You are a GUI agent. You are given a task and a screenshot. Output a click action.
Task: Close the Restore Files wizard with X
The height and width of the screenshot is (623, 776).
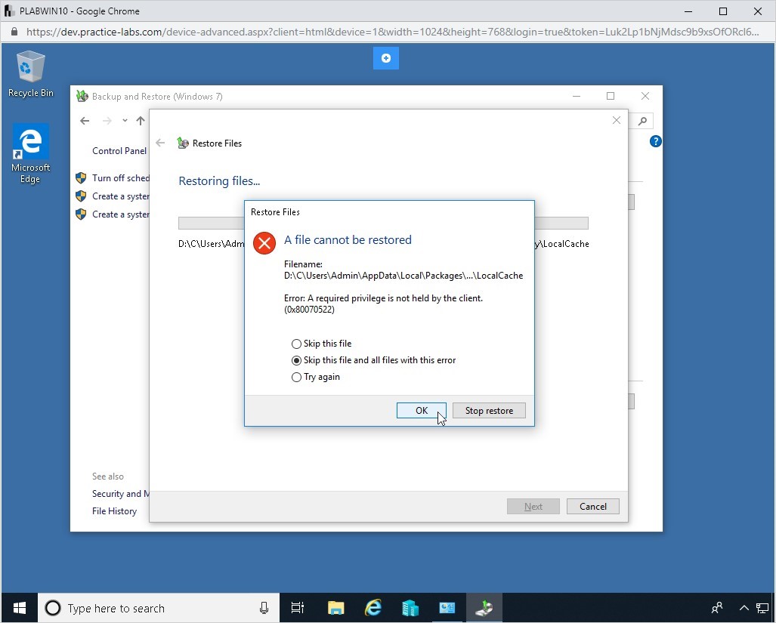(616, 120)
